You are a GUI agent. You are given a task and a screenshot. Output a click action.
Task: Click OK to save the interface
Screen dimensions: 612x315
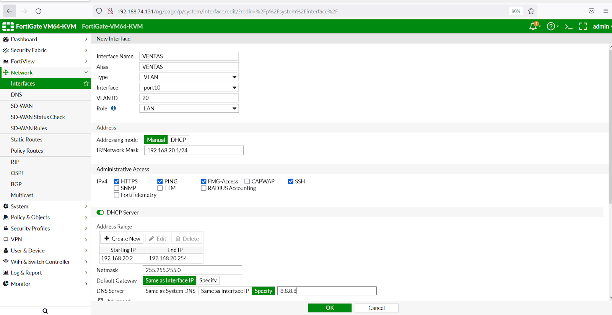point(330,308)
